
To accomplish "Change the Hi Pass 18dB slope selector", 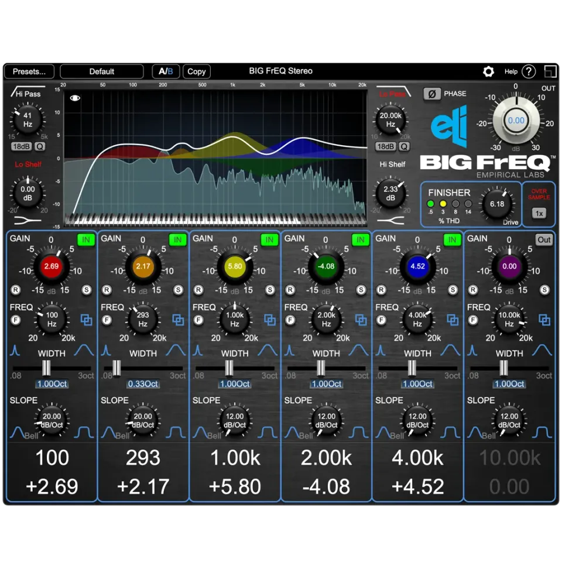I will click(x=22, y=146).
